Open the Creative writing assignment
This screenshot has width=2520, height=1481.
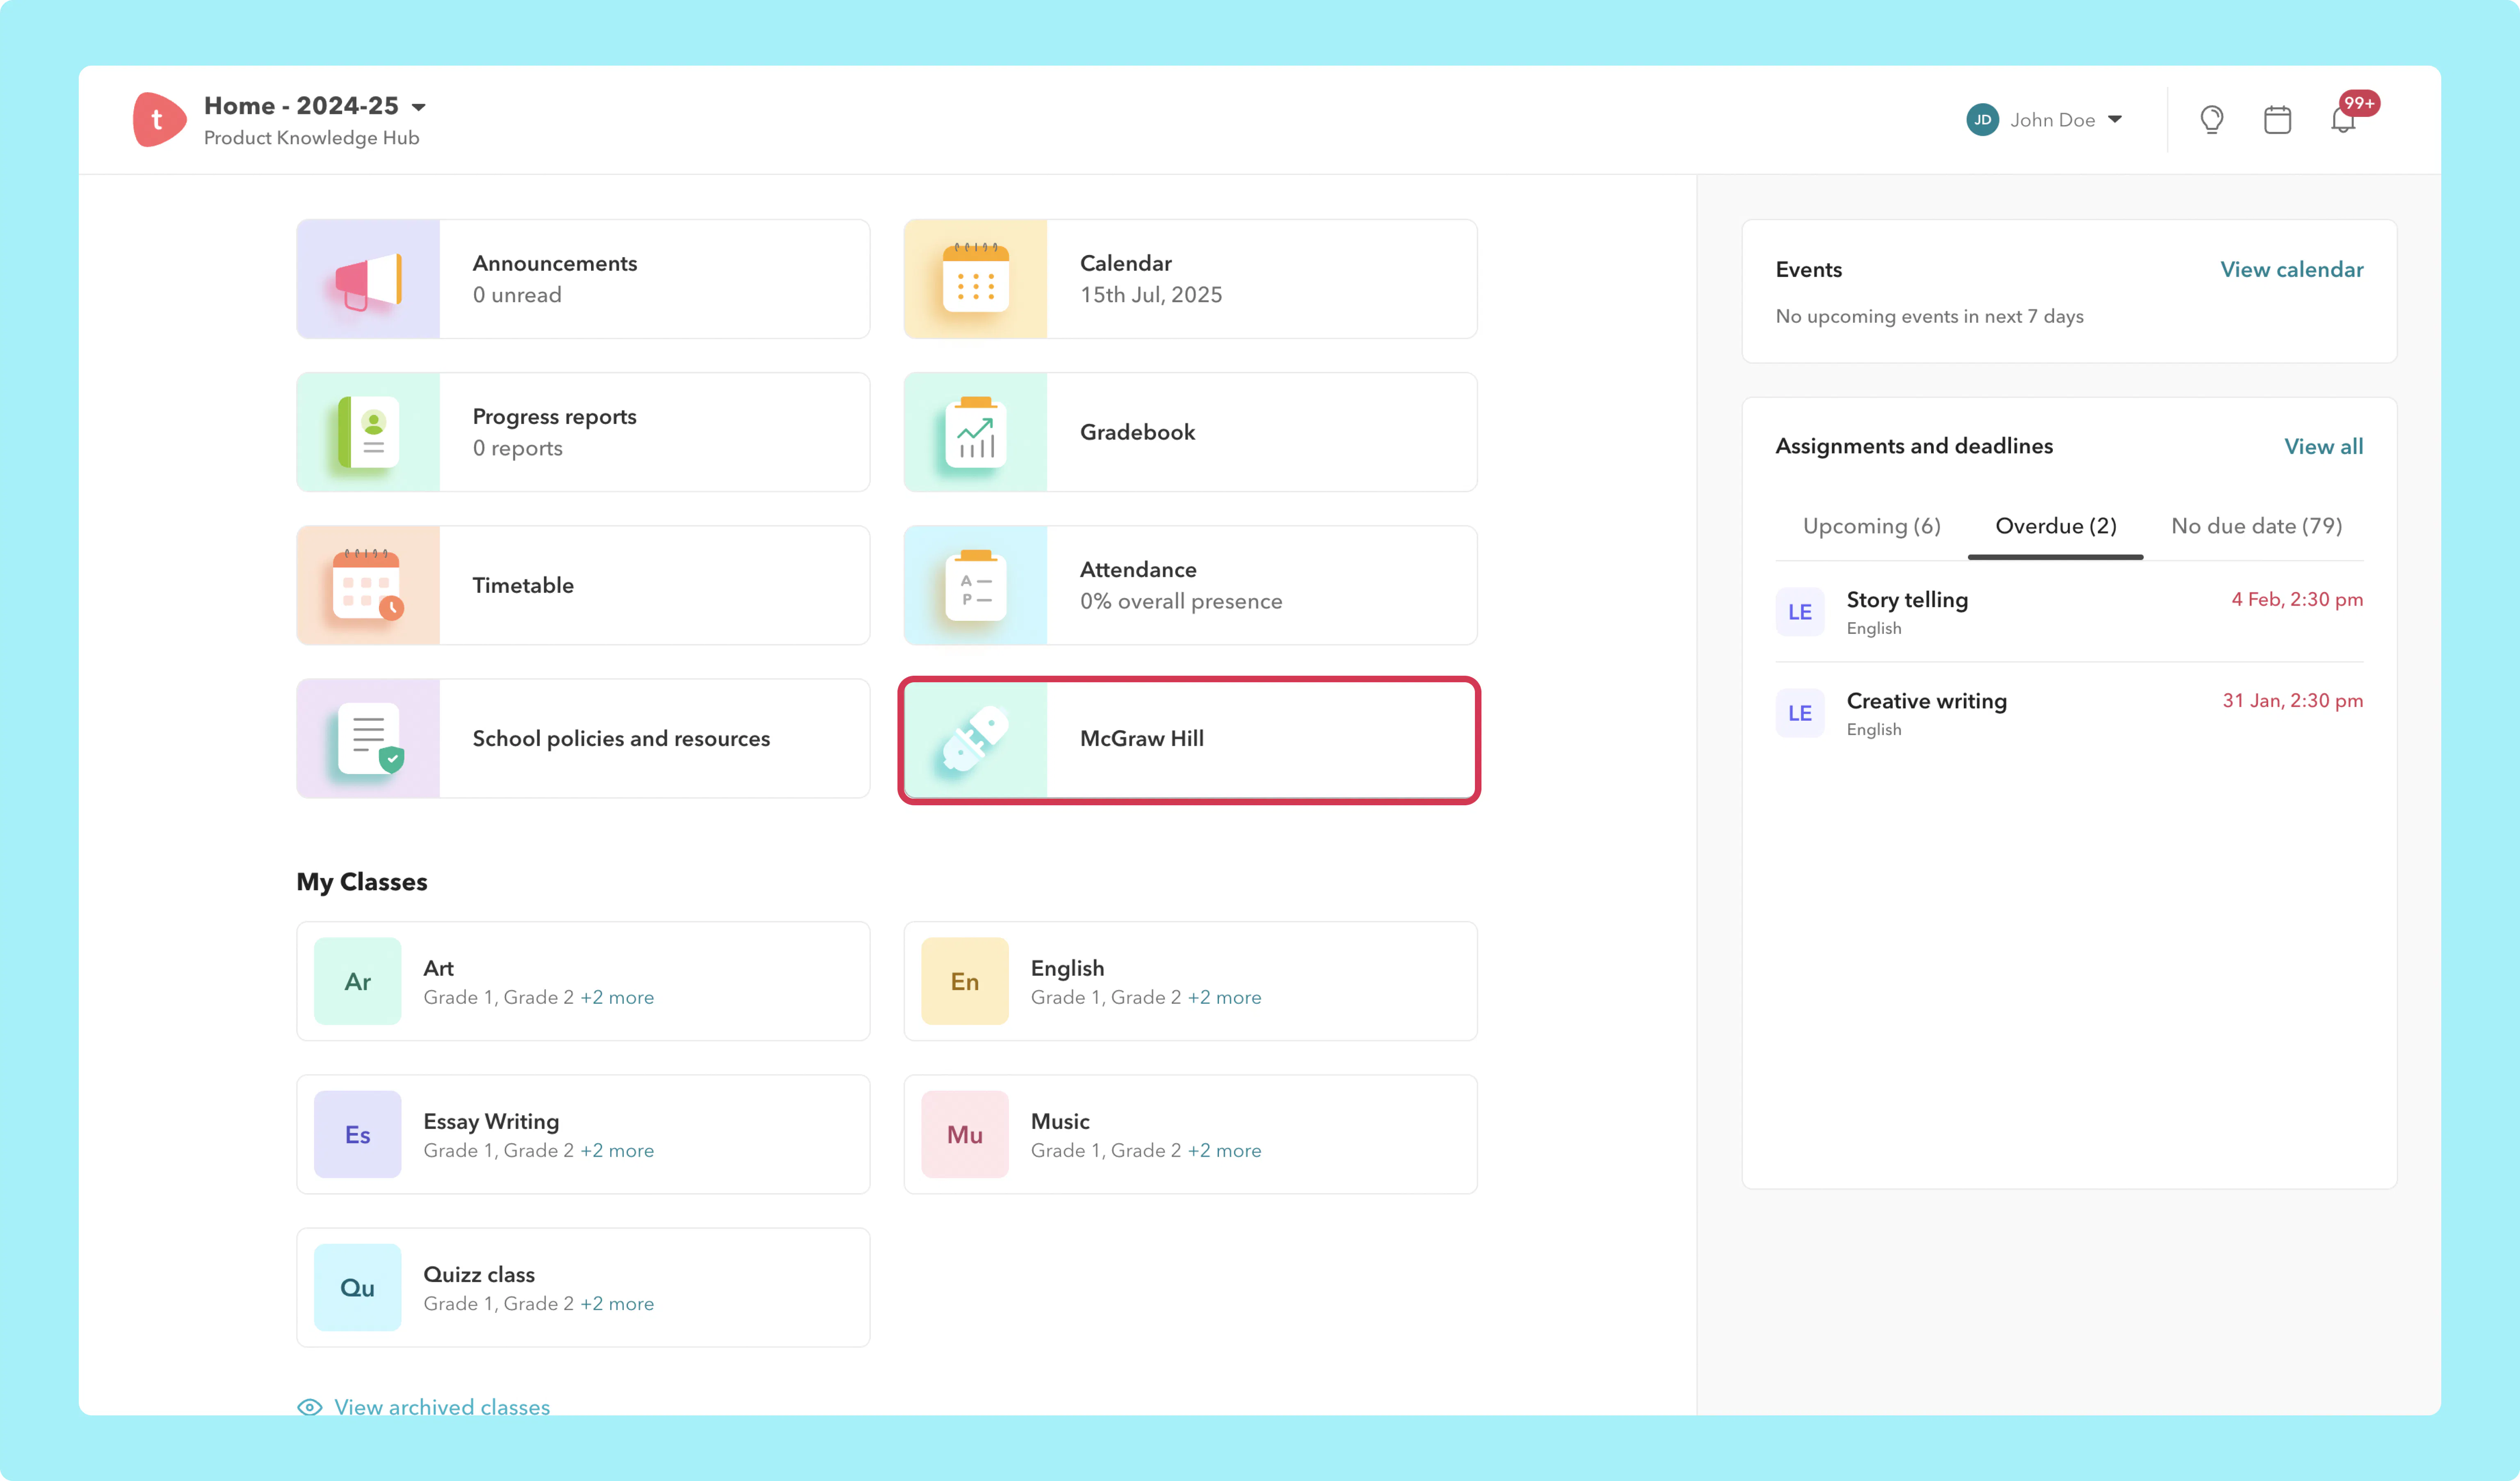pyautogui.click(x=2069, y=713)
